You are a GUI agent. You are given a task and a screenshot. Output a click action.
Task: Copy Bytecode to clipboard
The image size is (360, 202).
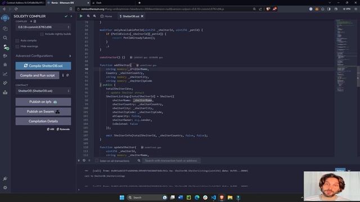tap(63, 129)
